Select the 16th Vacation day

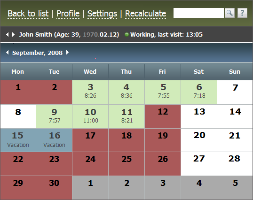(x=54, y=140)
